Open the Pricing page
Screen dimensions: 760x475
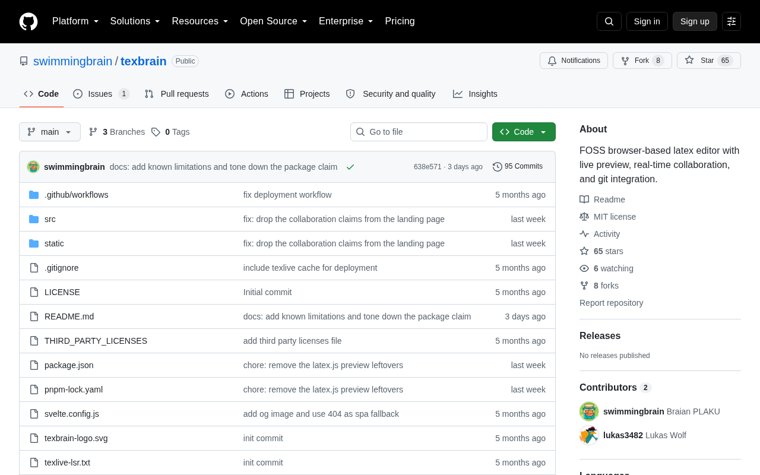[400, 21]
